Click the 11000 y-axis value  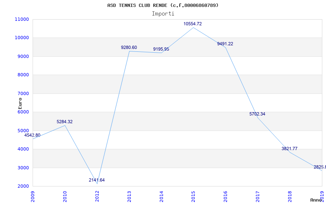(22, 19)
